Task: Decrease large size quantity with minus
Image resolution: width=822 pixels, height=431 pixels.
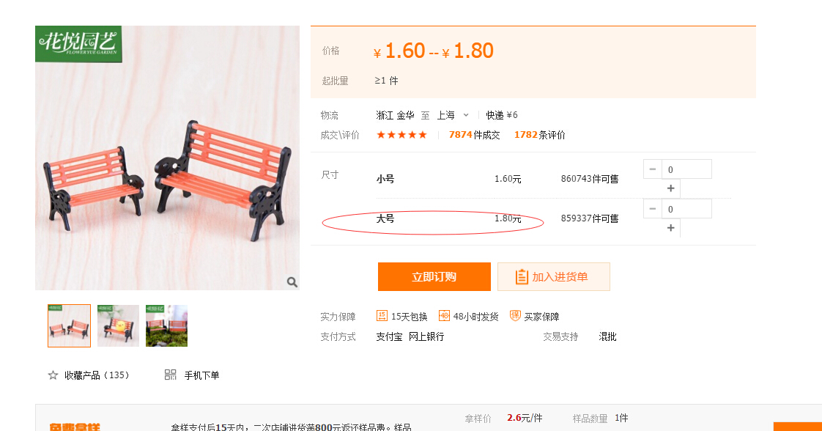Action: (x=653, y=209)
